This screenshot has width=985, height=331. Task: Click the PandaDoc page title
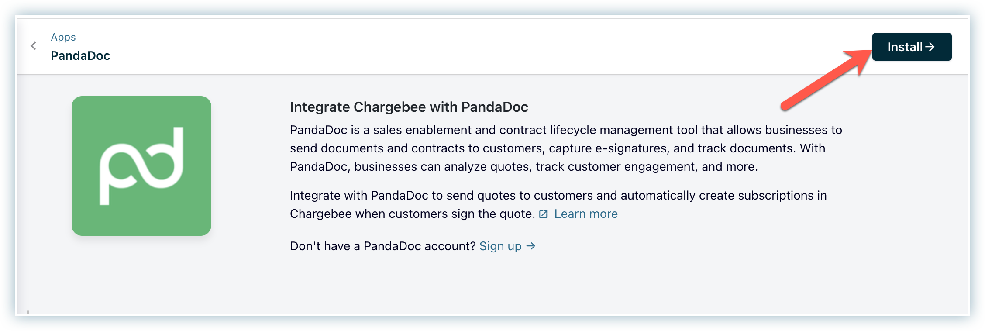coord(80,56)
